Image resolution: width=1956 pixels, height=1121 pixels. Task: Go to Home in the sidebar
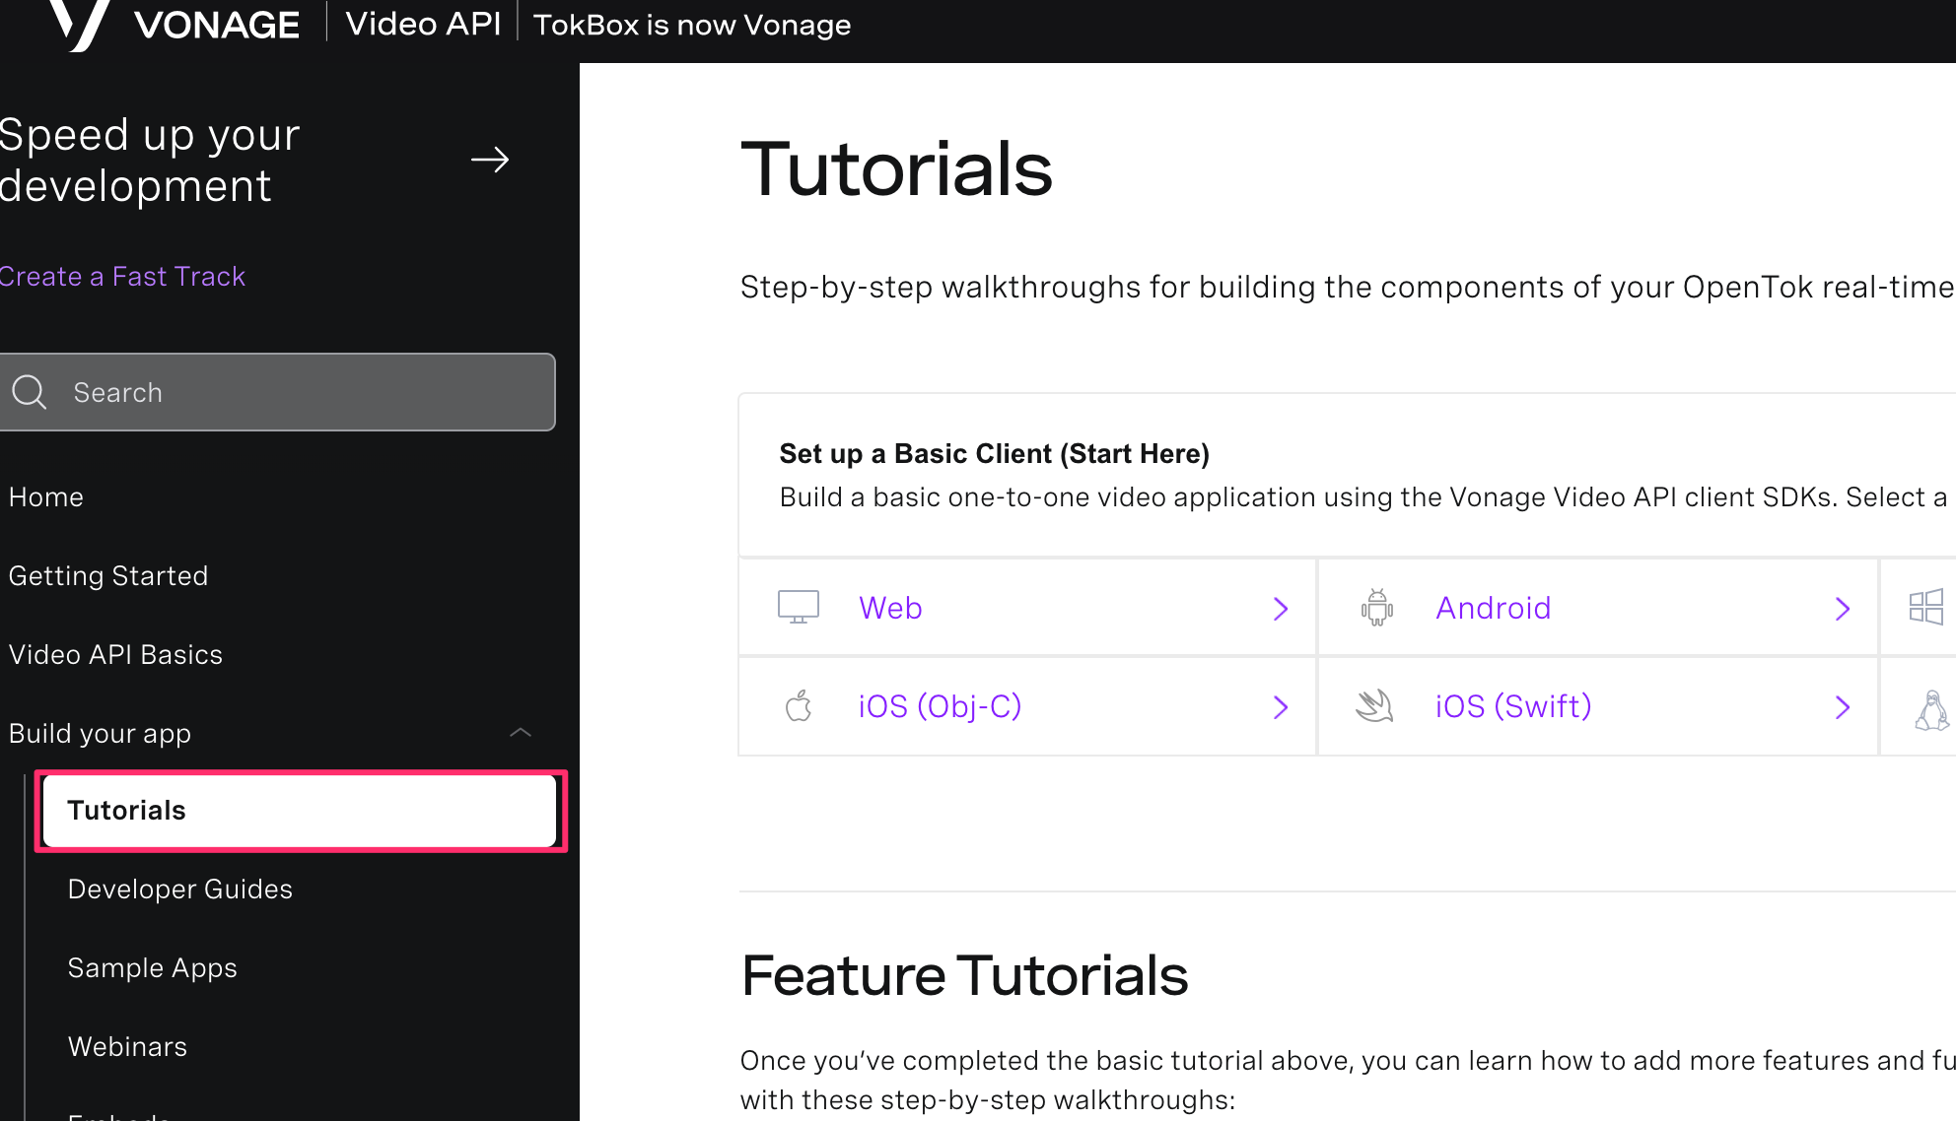[x=46, y=496]
